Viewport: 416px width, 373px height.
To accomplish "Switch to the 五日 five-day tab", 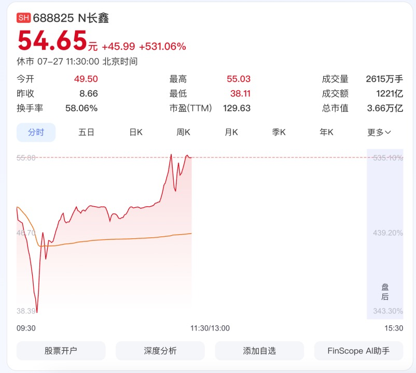I will [86, 132].
